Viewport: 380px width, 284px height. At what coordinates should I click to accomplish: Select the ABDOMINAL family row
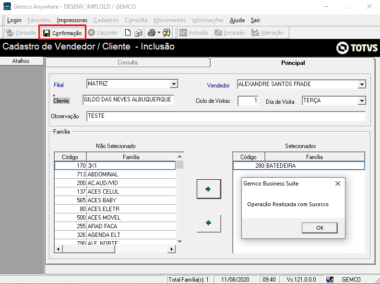tap(115, 174)
